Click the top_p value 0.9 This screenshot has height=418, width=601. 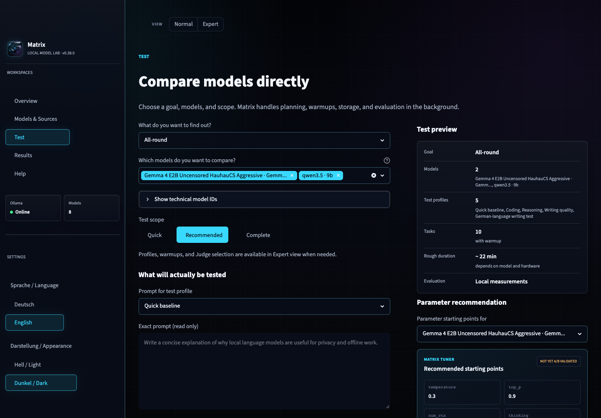[x=512, y=396]
